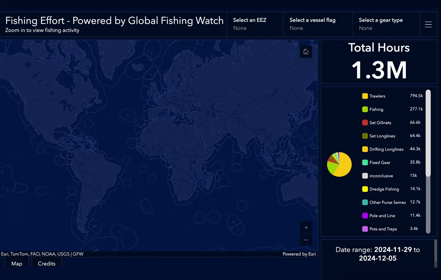Click the home extent button on map
This screenshot has height=280, width=441.
[306, 52]
